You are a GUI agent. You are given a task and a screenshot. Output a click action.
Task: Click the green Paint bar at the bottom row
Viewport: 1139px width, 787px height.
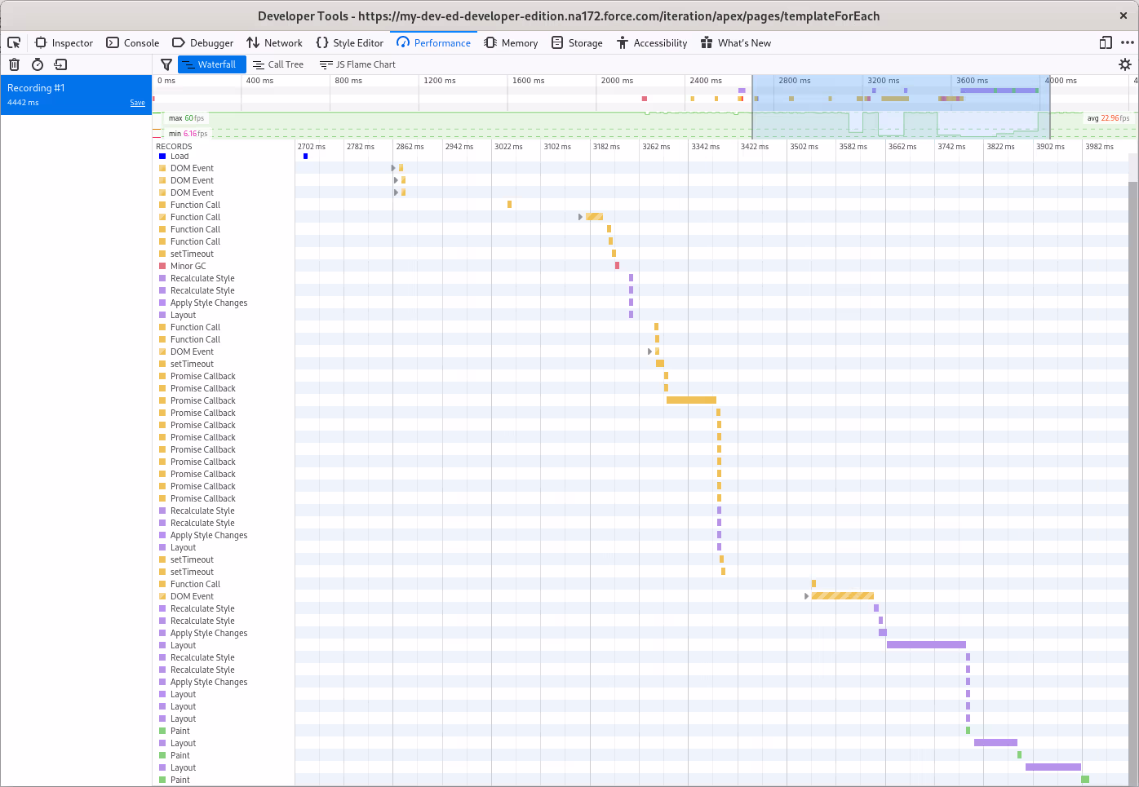click(1085, 780)
